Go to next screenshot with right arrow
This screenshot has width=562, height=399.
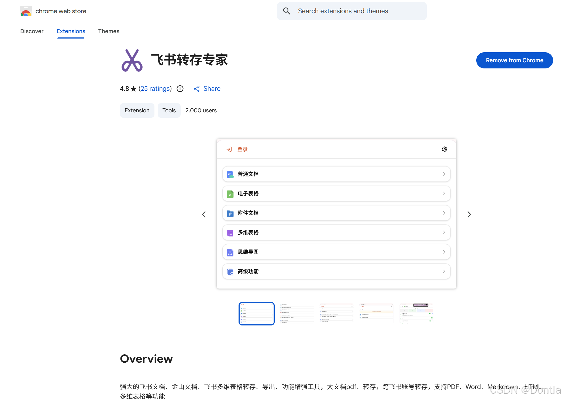coord(469,214)
